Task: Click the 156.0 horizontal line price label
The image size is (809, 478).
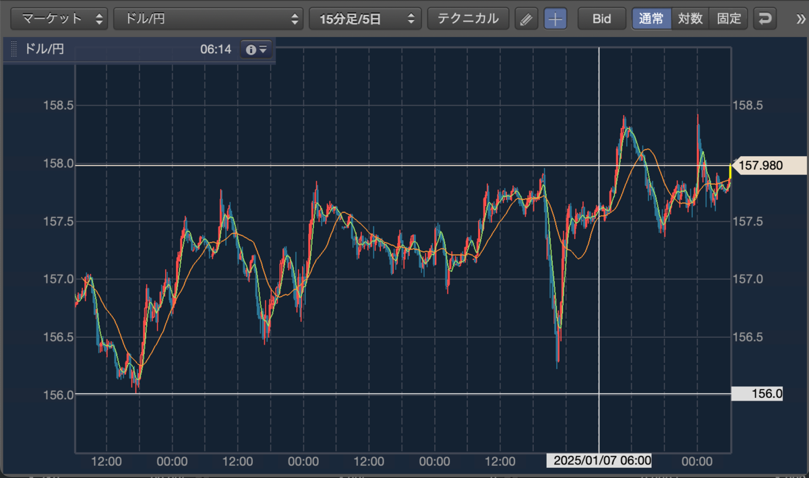Action: [x=758, y=395]
